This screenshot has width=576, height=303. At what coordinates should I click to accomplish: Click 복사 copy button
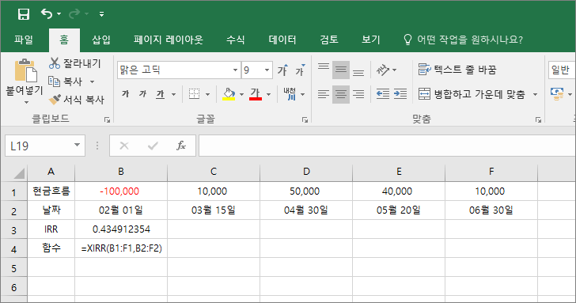tap(66, 81)
